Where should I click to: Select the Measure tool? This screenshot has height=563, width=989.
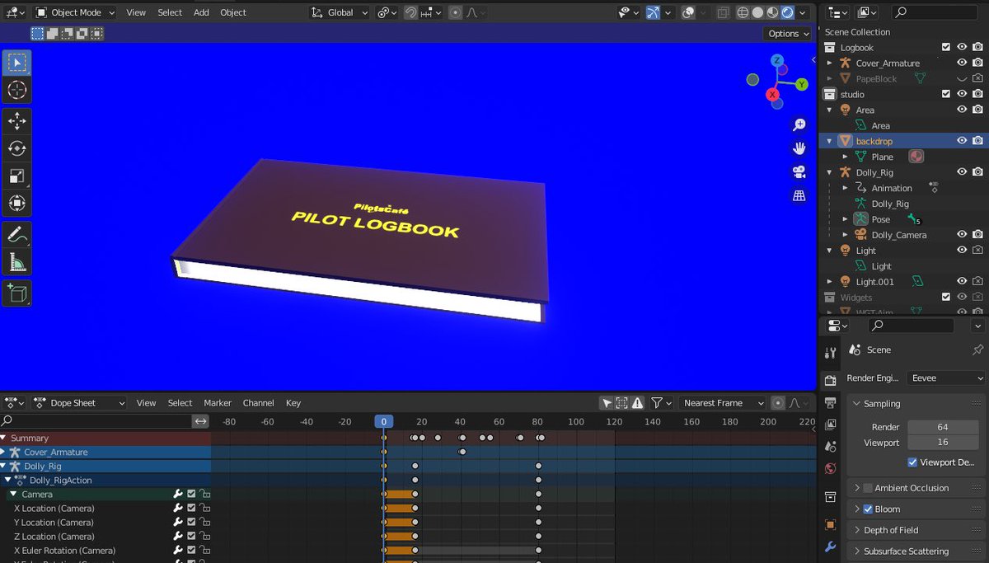click(x=16, y=262)
